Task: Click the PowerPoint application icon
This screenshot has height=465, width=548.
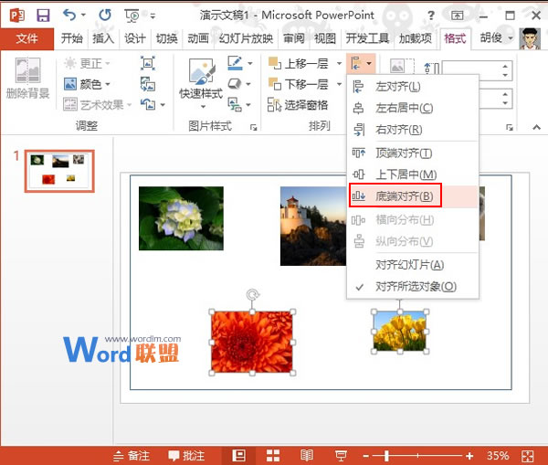Action: coord(16,16)
